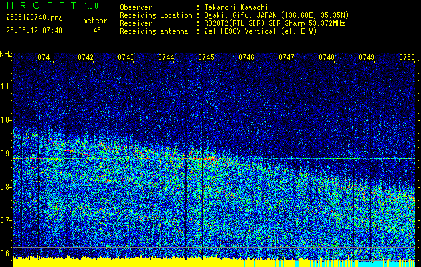Click the 0743 time marker
This screenshot has width=421, height=267.
click(x=126, y=57)
